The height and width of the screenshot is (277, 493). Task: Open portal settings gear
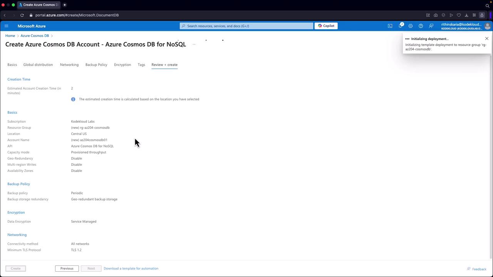pos(411,26)
